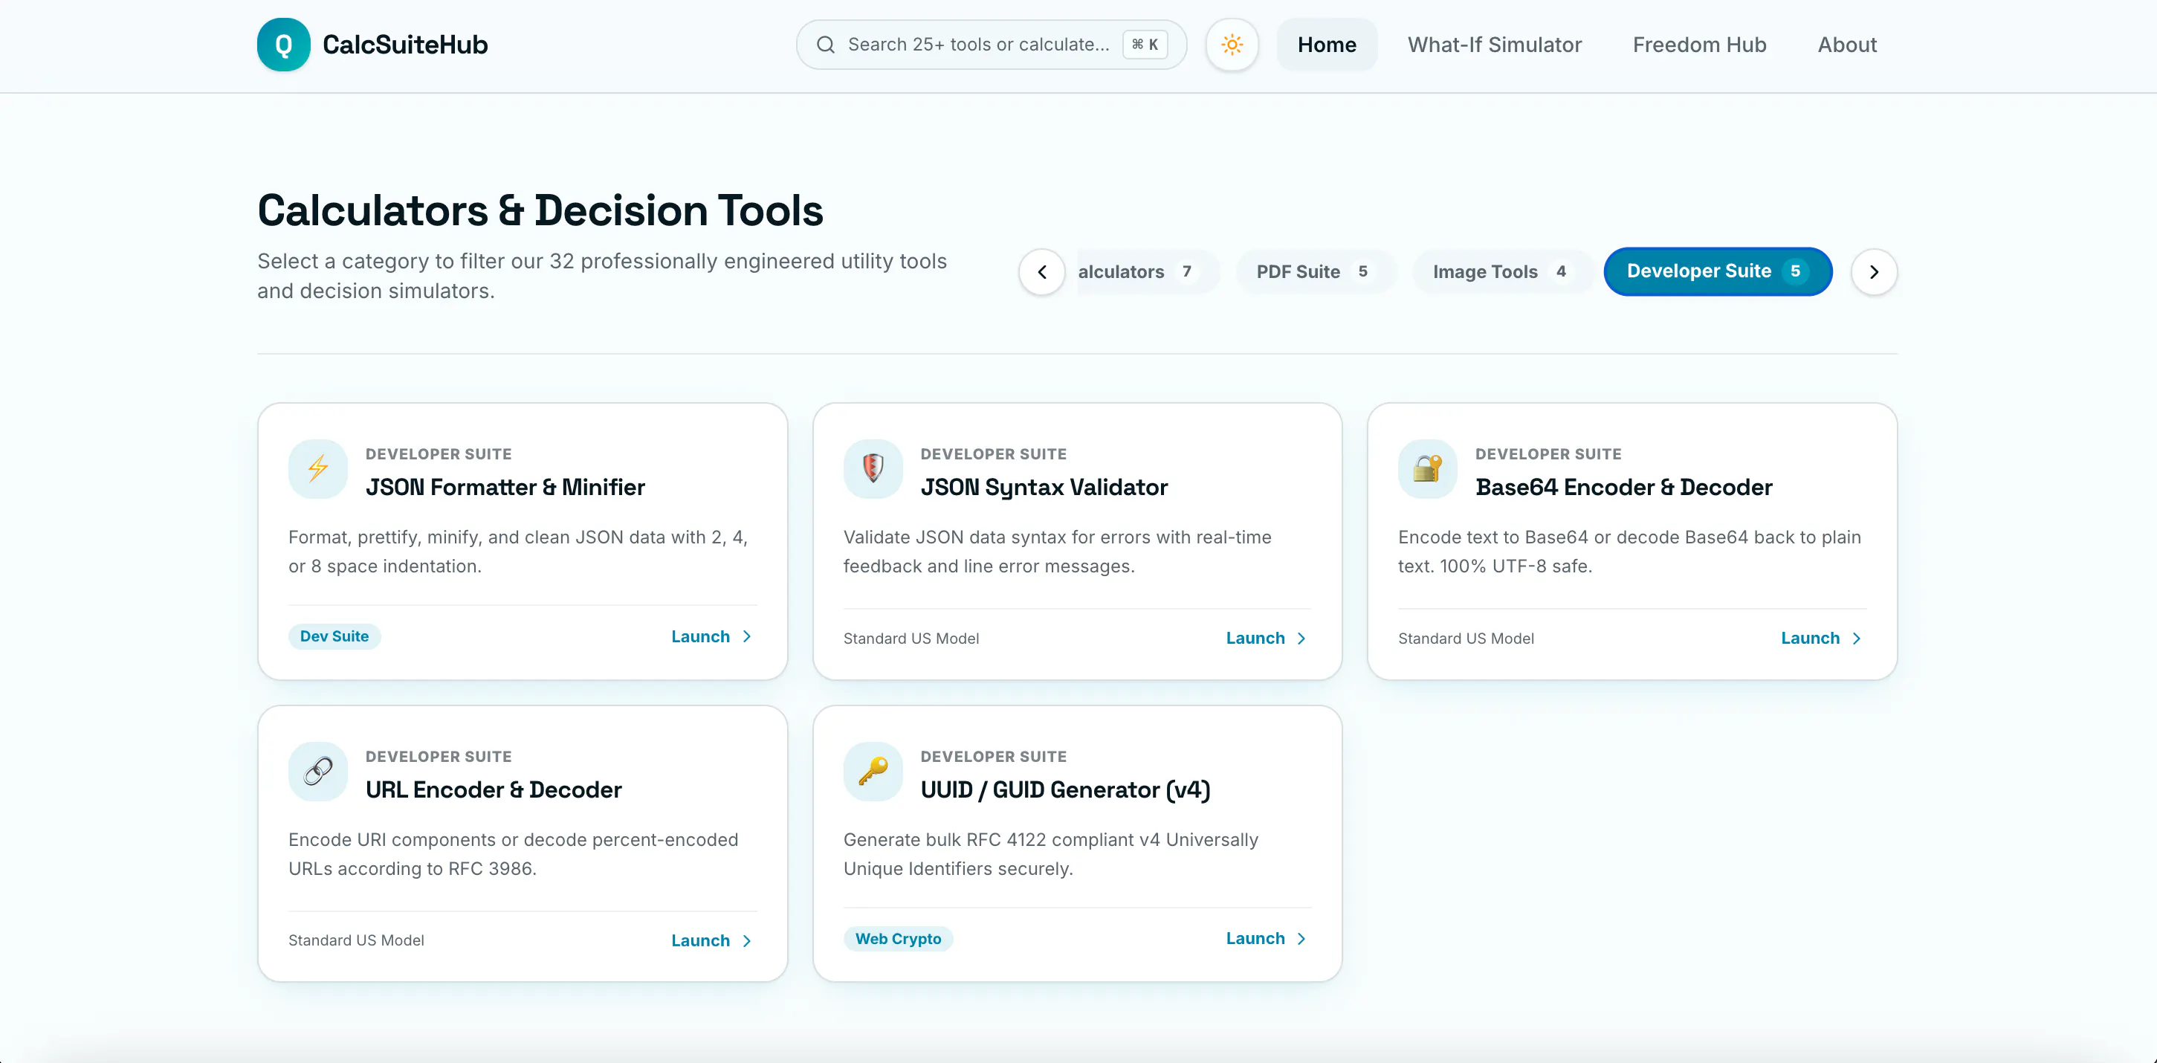Click the JSON Formatter description text
Screen dimensions: 2157x1063
(x=518, y=551)
